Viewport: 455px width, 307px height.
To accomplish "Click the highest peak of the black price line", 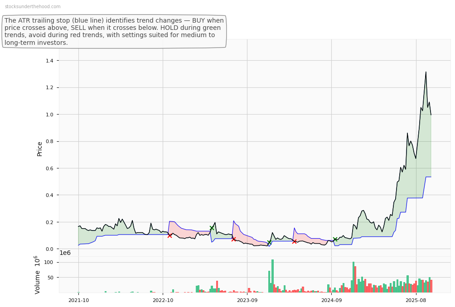I will (x=426, y=72).
